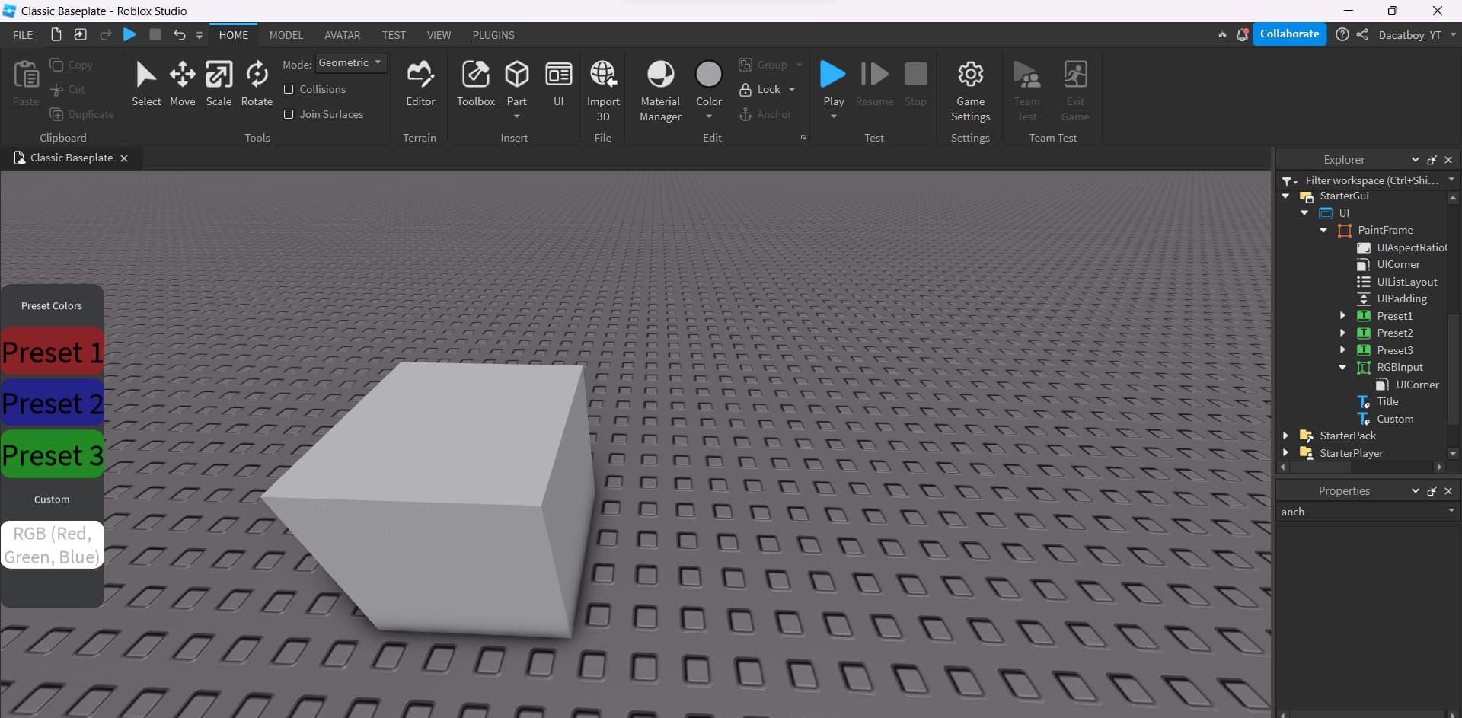Click the Collaborate button
This screenshot has width=1462, height=718.
[1289, 34]
